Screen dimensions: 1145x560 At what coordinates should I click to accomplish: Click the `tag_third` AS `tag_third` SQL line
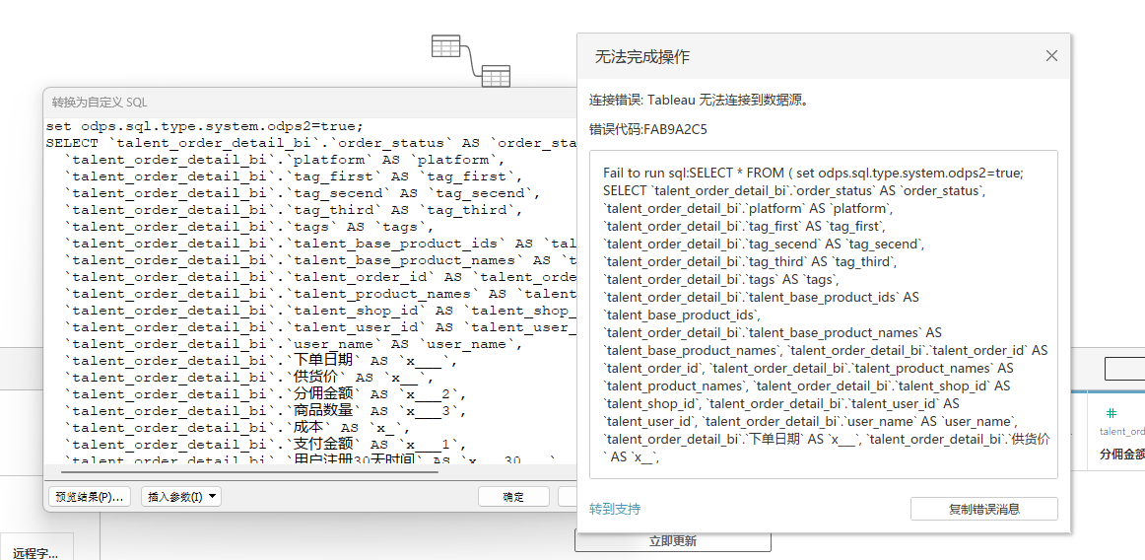[x=294, y=210]
